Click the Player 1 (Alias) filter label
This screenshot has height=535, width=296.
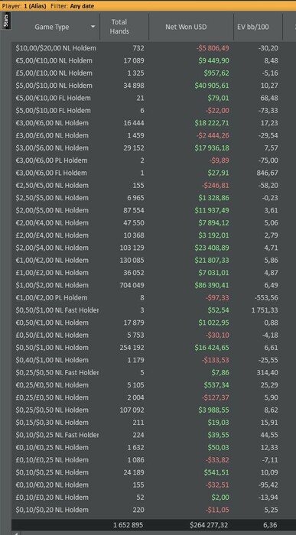[x=24, y=6]
